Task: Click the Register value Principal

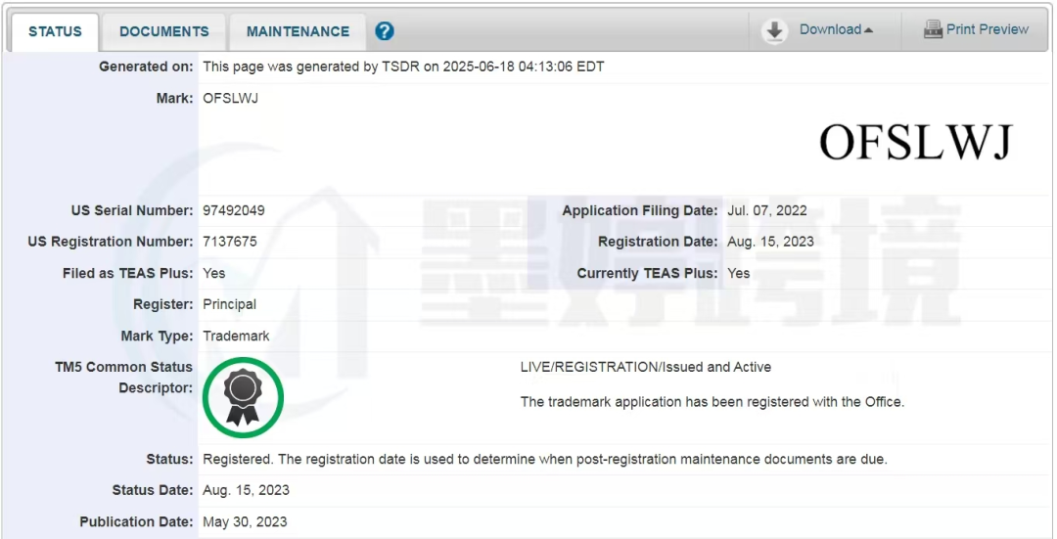Action: coord(229,304)
